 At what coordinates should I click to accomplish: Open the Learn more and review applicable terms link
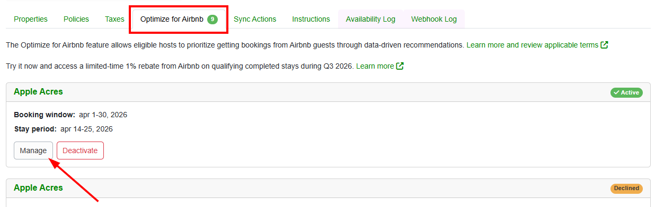pos(532,45)
